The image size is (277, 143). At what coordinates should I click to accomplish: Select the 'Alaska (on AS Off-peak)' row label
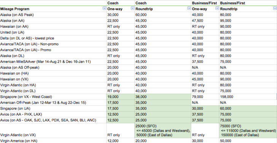click(x=53, y=68)
